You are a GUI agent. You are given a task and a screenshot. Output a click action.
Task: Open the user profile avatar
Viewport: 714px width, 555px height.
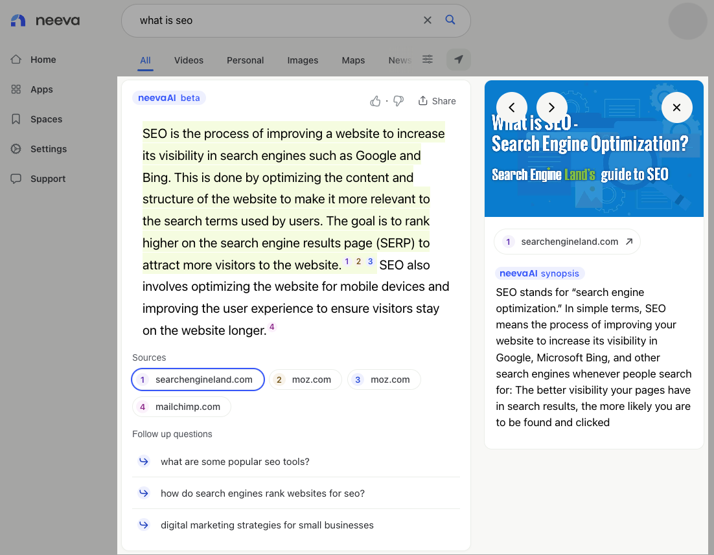[x=687, y=21]
